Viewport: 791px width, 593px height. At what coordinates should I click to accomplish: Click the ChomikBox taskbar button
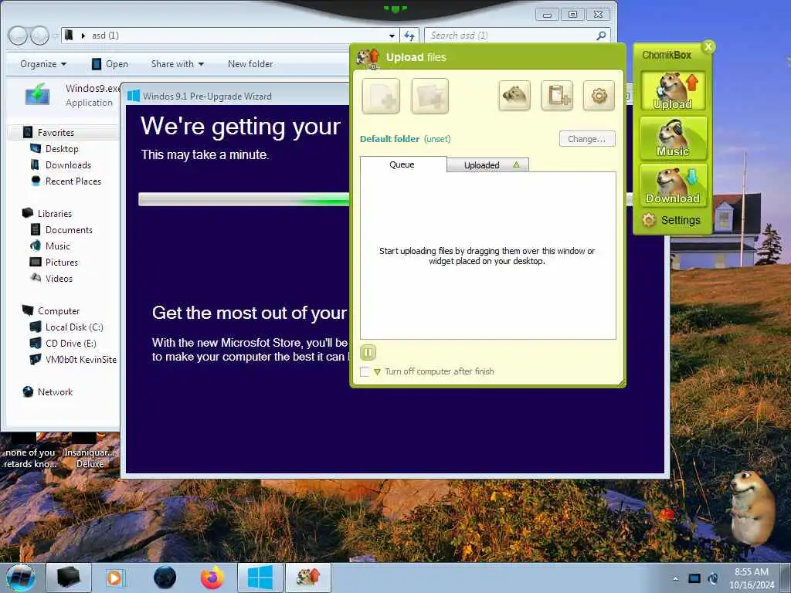(308, 578)
